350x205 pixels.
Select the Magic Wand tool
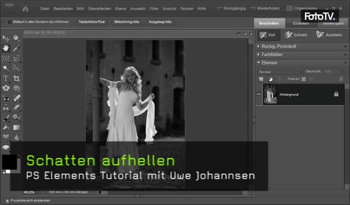6,68
